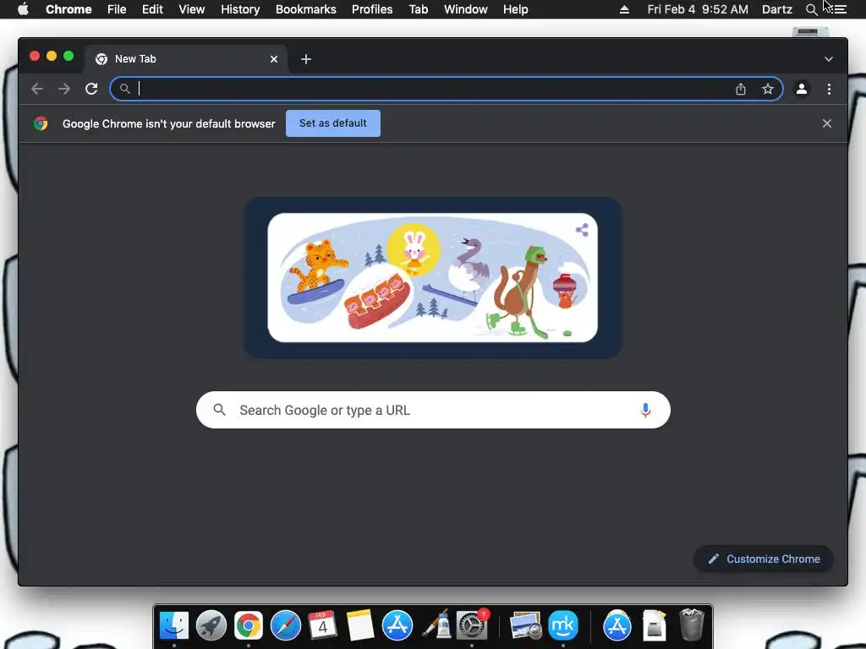
Task: Open the App Store beside Notes in the Dock
Action: click(397, 625)
